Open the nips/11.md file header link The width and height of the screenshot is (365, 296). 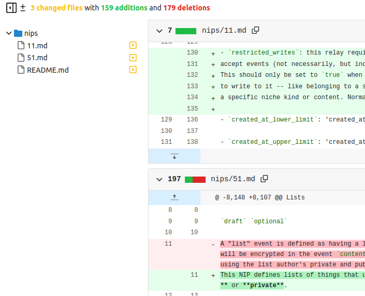tap(224, 31)
